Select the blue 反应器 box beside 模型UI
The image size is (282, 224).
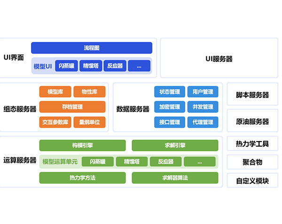[115, 66]
